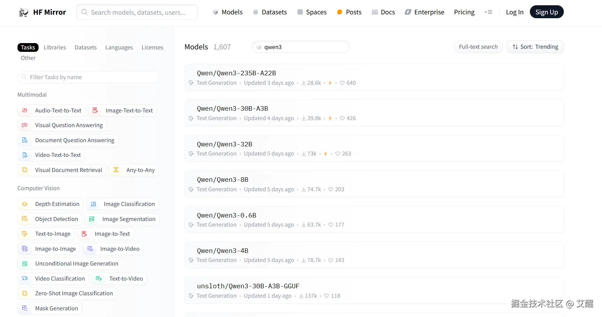Click the Mask Generation icon
Screen dimensions: 602x317
click(x=25, y=308)
